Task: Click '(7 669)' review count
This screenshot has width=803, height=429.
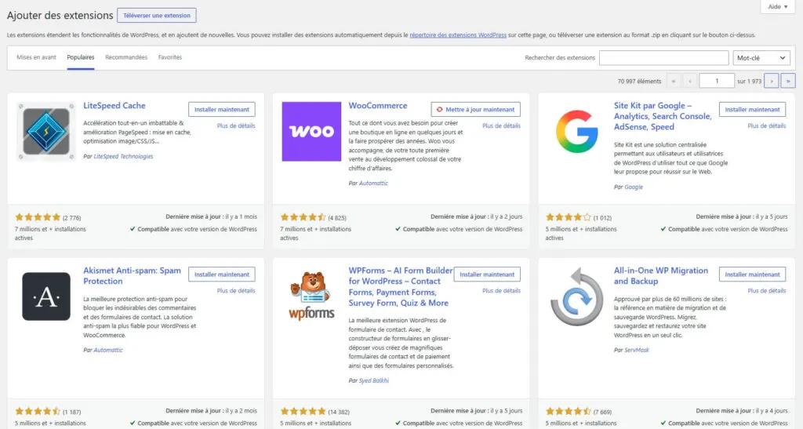Action: point(602,412)
